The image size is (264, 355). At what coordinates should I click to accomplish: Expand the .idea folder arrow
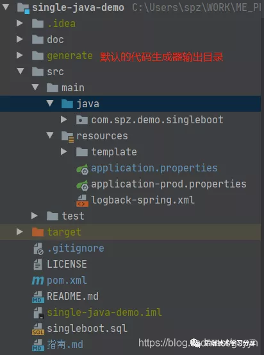(x=20, y=23)
